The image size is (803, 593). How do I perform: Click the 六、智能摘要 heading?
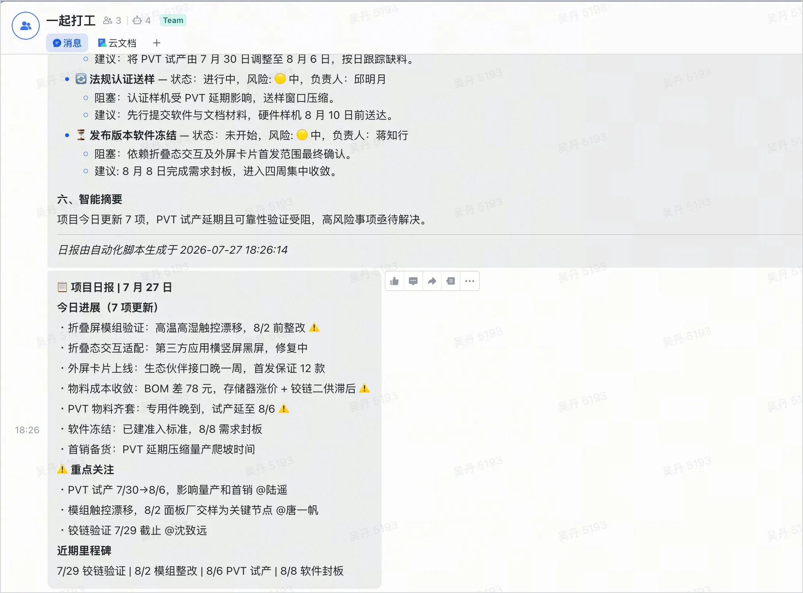point(90,199)
